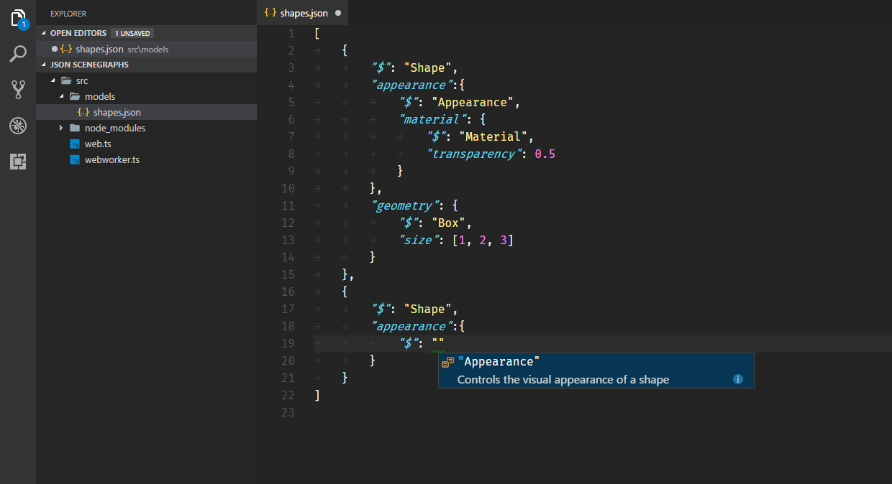Collapse the JSON Scenegraphs section
The width and height of the screenshot is (892, 484).
point(44,65)
